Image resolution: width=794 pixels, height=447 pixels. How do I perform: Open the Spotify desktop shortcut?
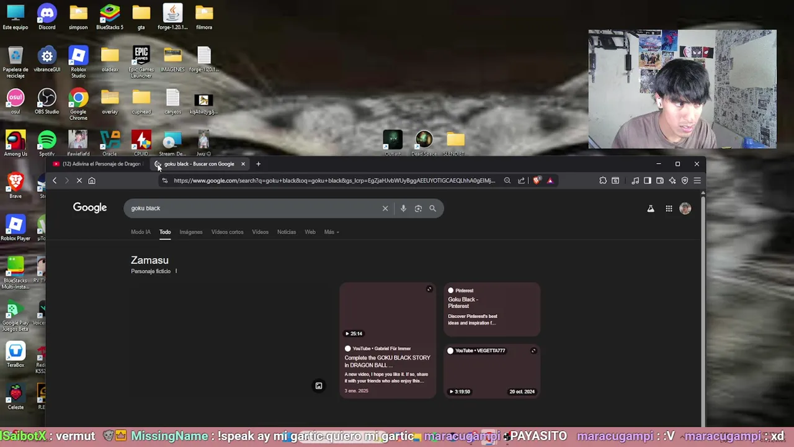coord(47,144)
